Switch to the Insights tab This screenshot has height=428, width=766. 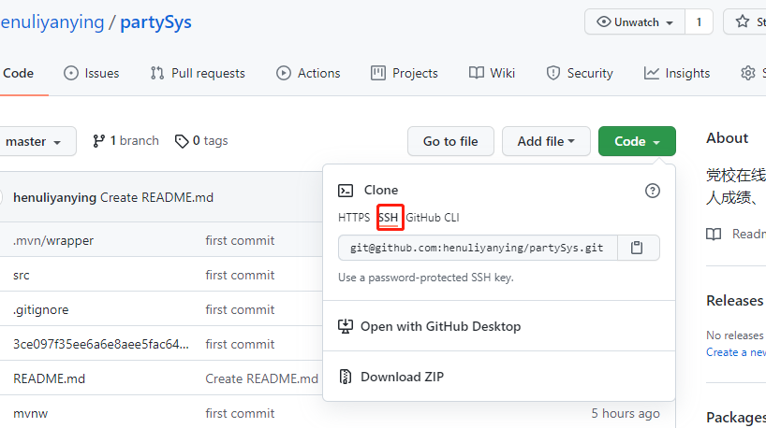pyautogui.click(x=677, y=73)
